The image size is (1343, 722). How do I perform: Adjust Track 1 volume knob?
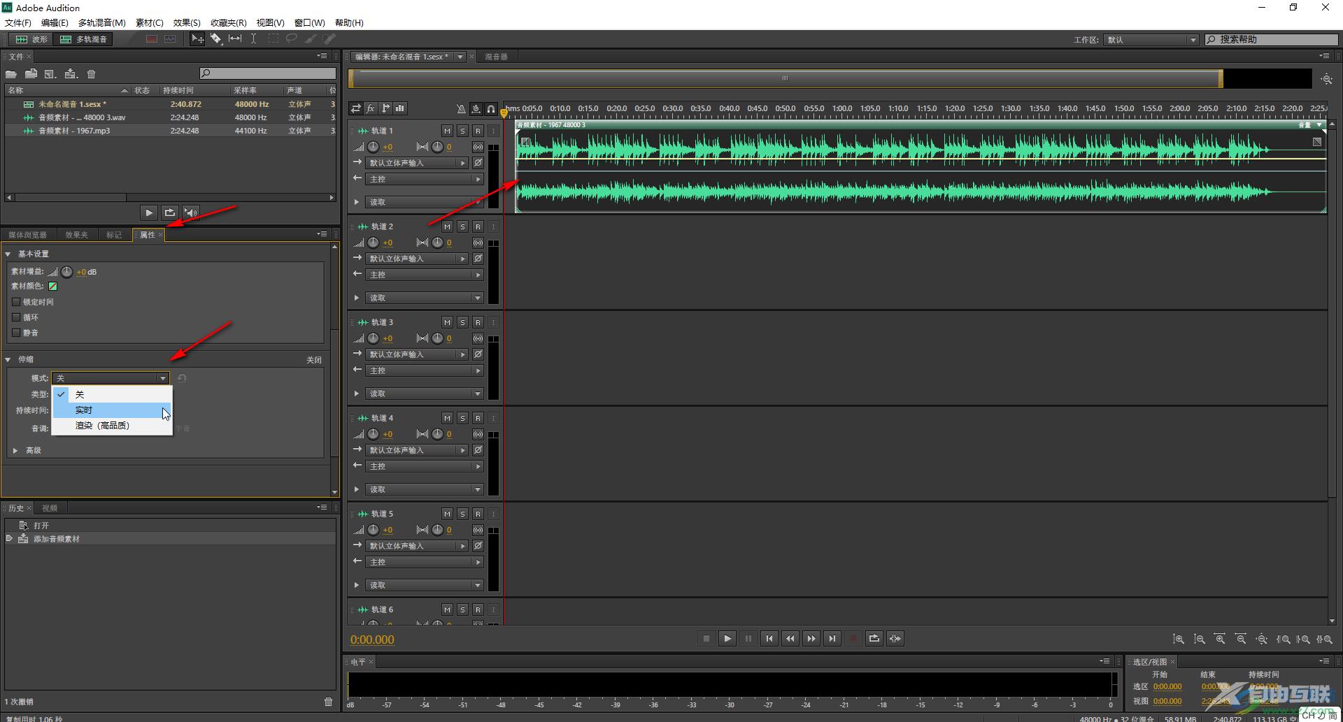(x=373, y=147)
